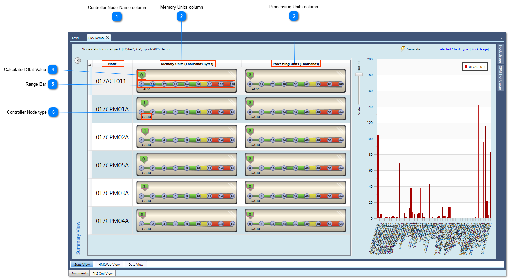Click the 017CPM03A processing units gauge
509x279 pixels.
[296, 193]
